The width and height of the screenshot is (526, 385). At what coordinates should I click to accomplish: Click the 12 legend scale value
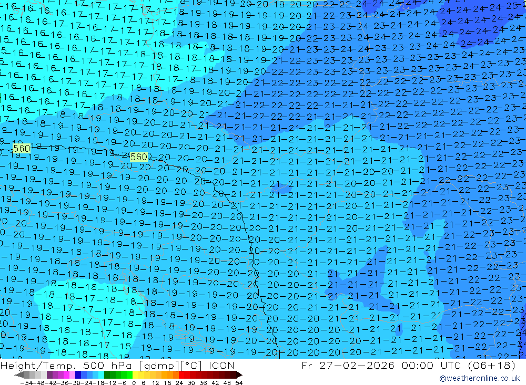tap(156, 383)
